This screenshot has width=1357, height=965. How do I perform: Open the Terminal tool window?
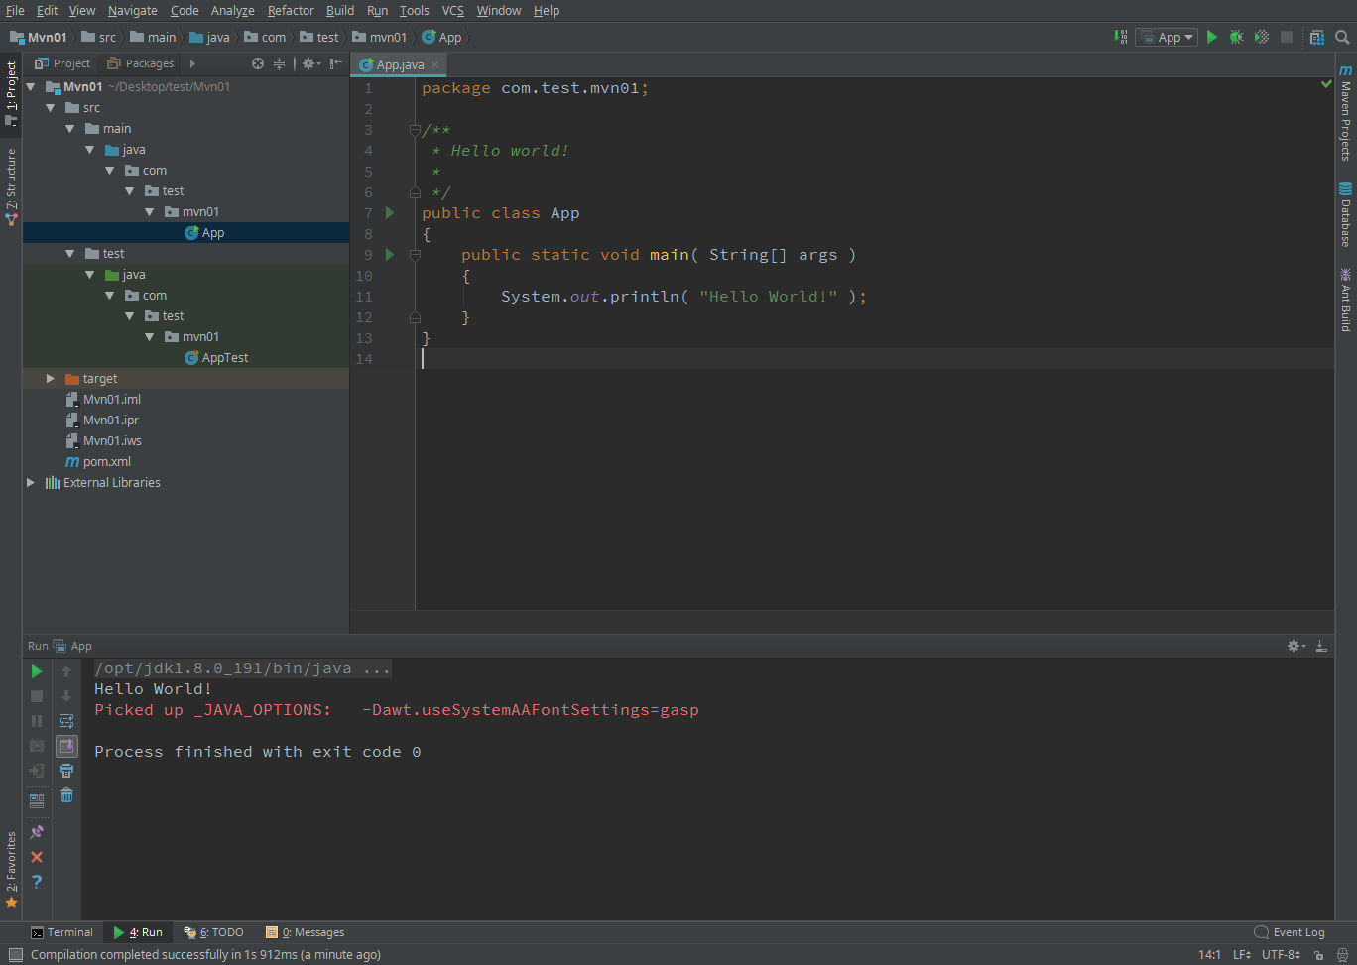coord(62,932)
